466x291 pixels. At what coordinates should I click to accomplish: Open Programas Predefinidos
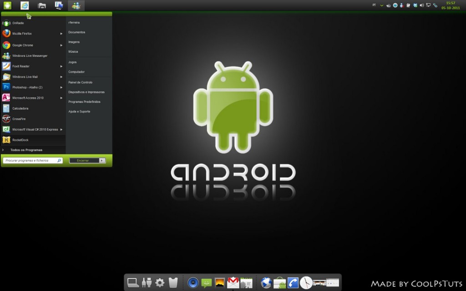click(84, 101)
